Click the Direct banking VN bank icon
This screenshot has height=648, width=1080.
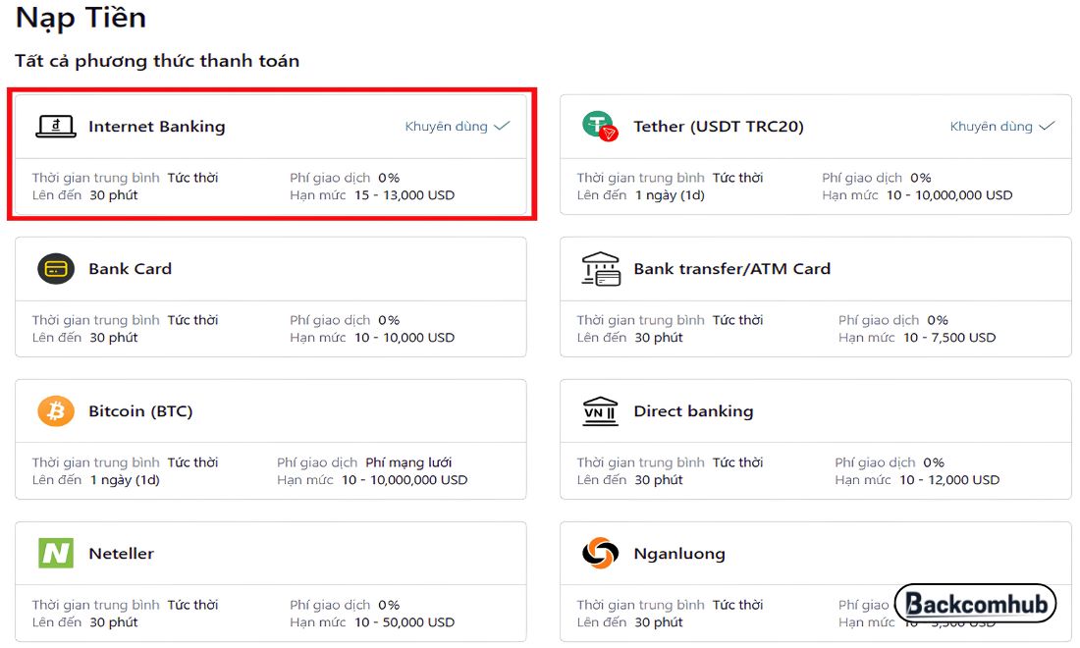pyautogui.click(x=601, y=411)
